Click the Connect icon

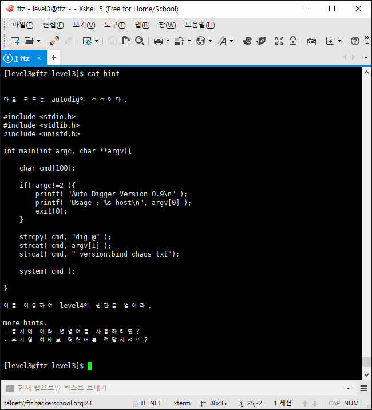click(x=54, y=41)
